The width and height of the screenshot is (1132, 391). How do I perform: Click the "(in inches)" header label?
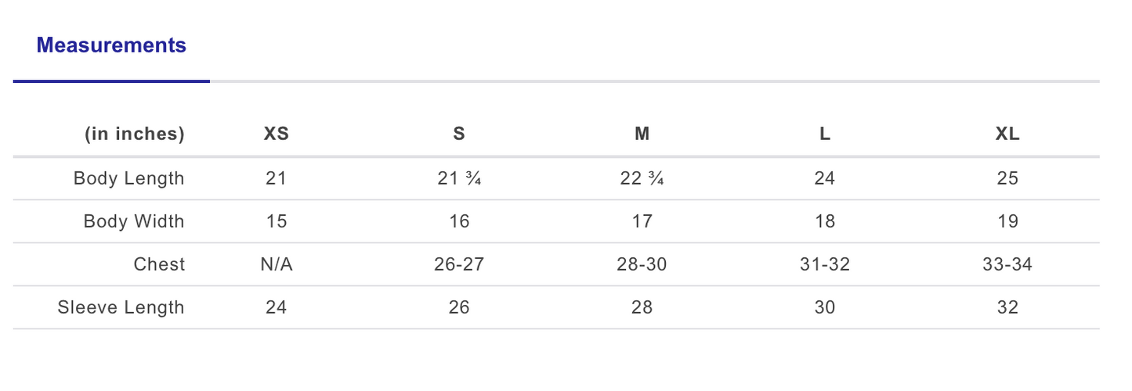pos(135,134)
